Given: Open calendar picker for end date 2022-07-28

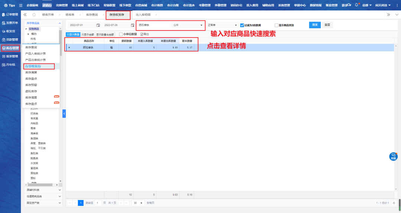Looking at the screenshot, I should click(133, 25).
